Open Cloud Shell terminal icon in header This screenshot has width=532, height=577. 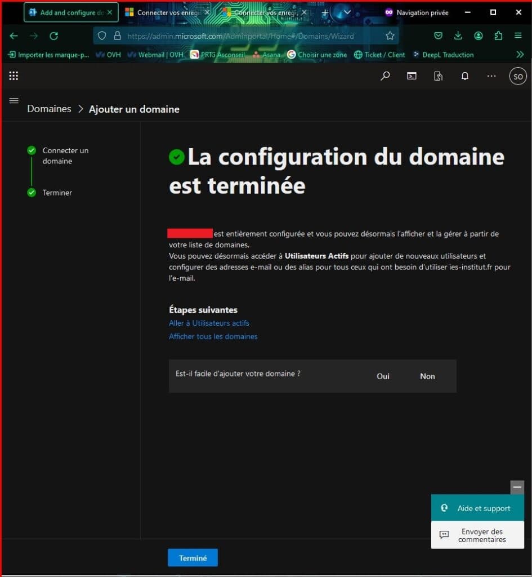[x=412, y=76]
